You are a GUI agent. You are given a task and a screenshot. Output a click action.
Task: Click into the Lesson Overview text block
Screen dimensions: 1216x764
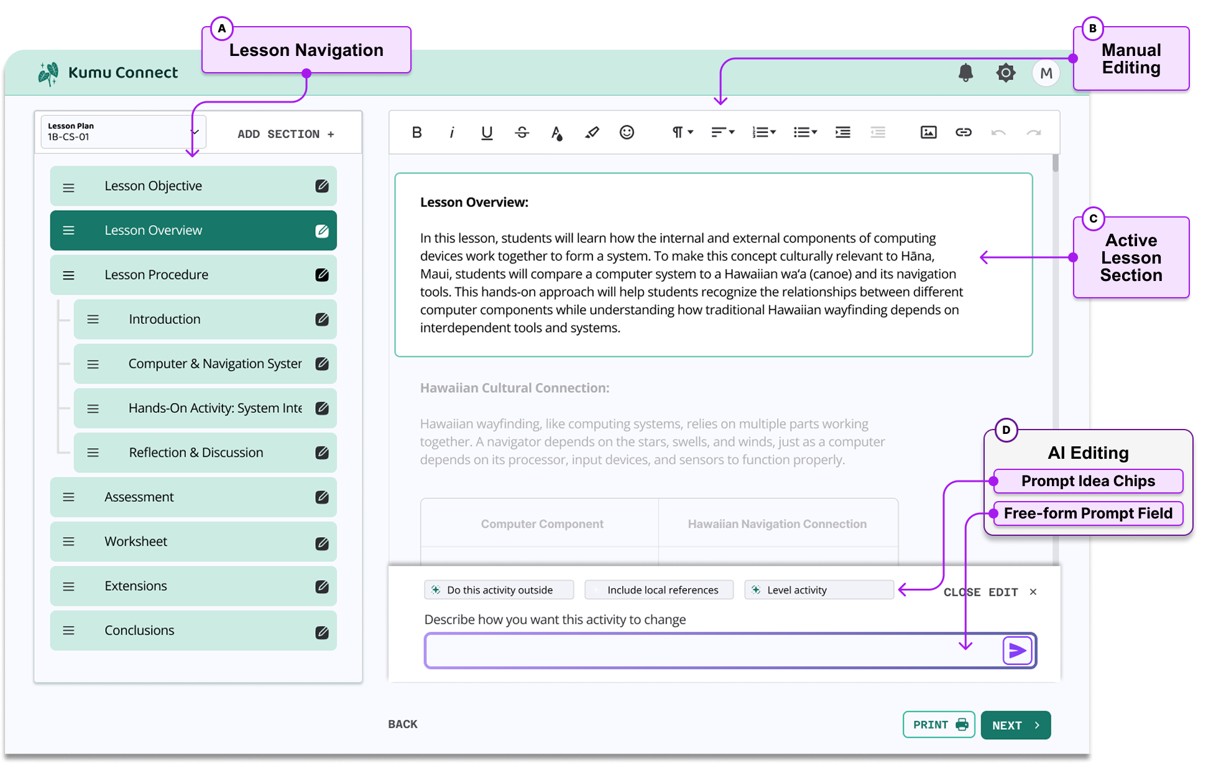[714, 265]
